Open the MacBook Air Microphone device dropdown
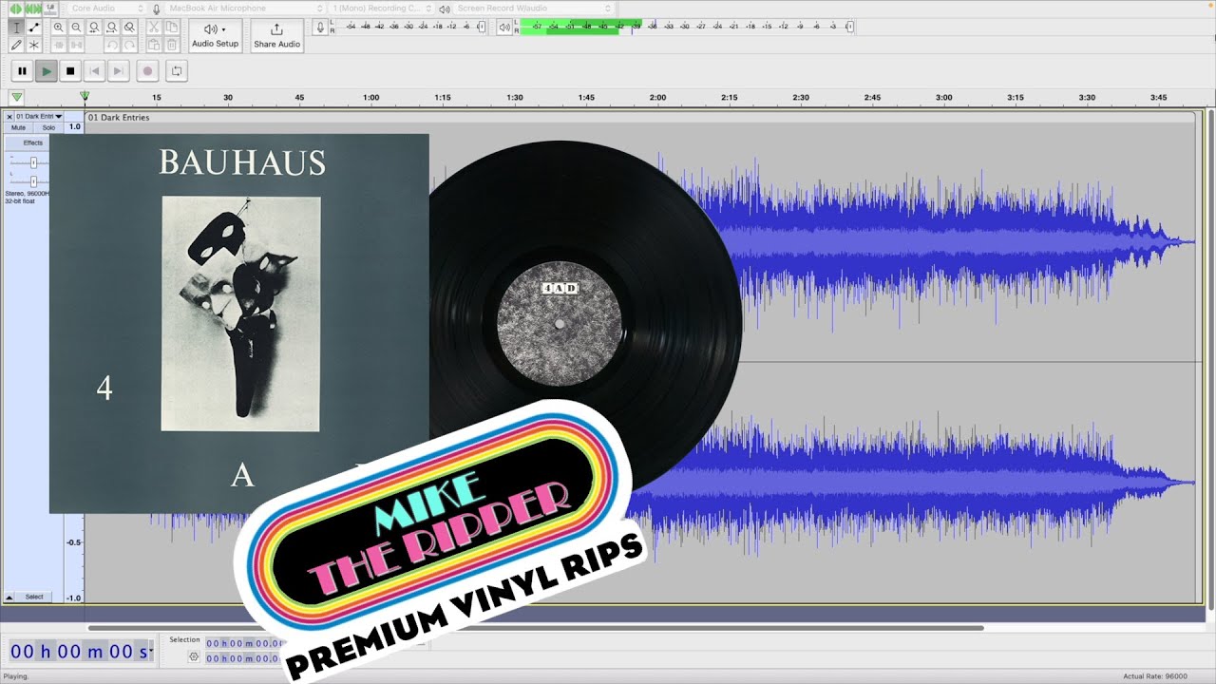The width and height of the screenshot is (1216, 684). [245, 9]
